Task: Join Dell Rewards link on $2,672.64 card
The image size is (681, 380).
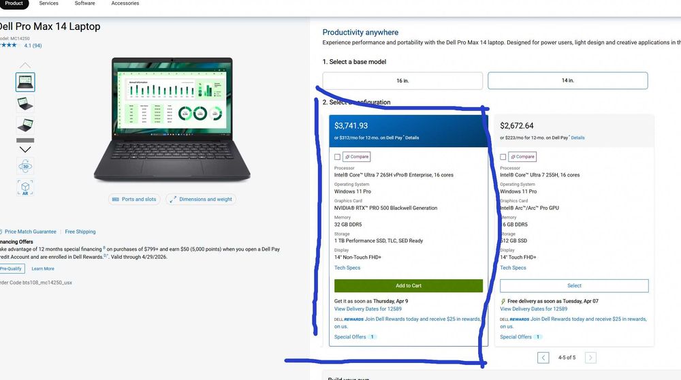Action: [573, 323]
